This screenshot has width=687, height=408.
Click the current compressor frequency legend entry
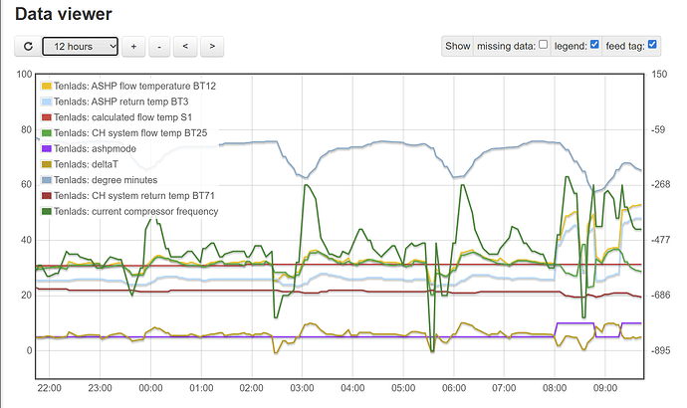tap(135, 211)
